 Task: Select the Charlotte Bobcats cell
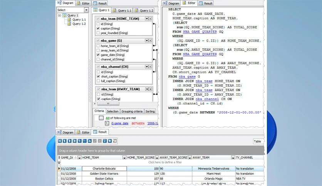[104, 169]
